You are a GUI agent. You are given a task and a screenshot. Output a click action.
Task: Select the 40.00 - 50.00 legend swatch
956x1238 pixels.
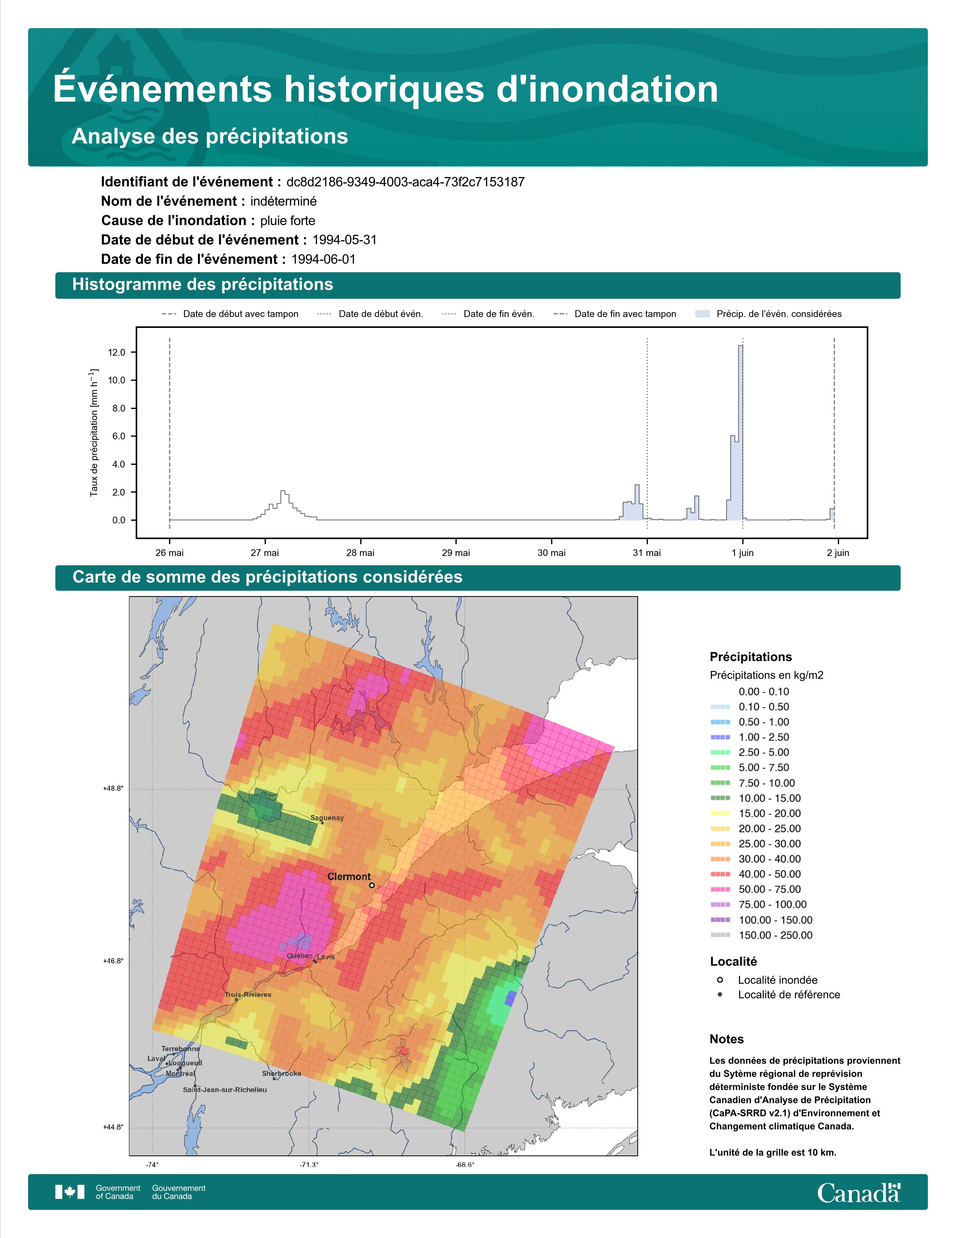(720, 874)
